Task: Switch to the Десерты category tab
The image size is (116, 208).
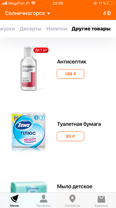Action: 30,29
